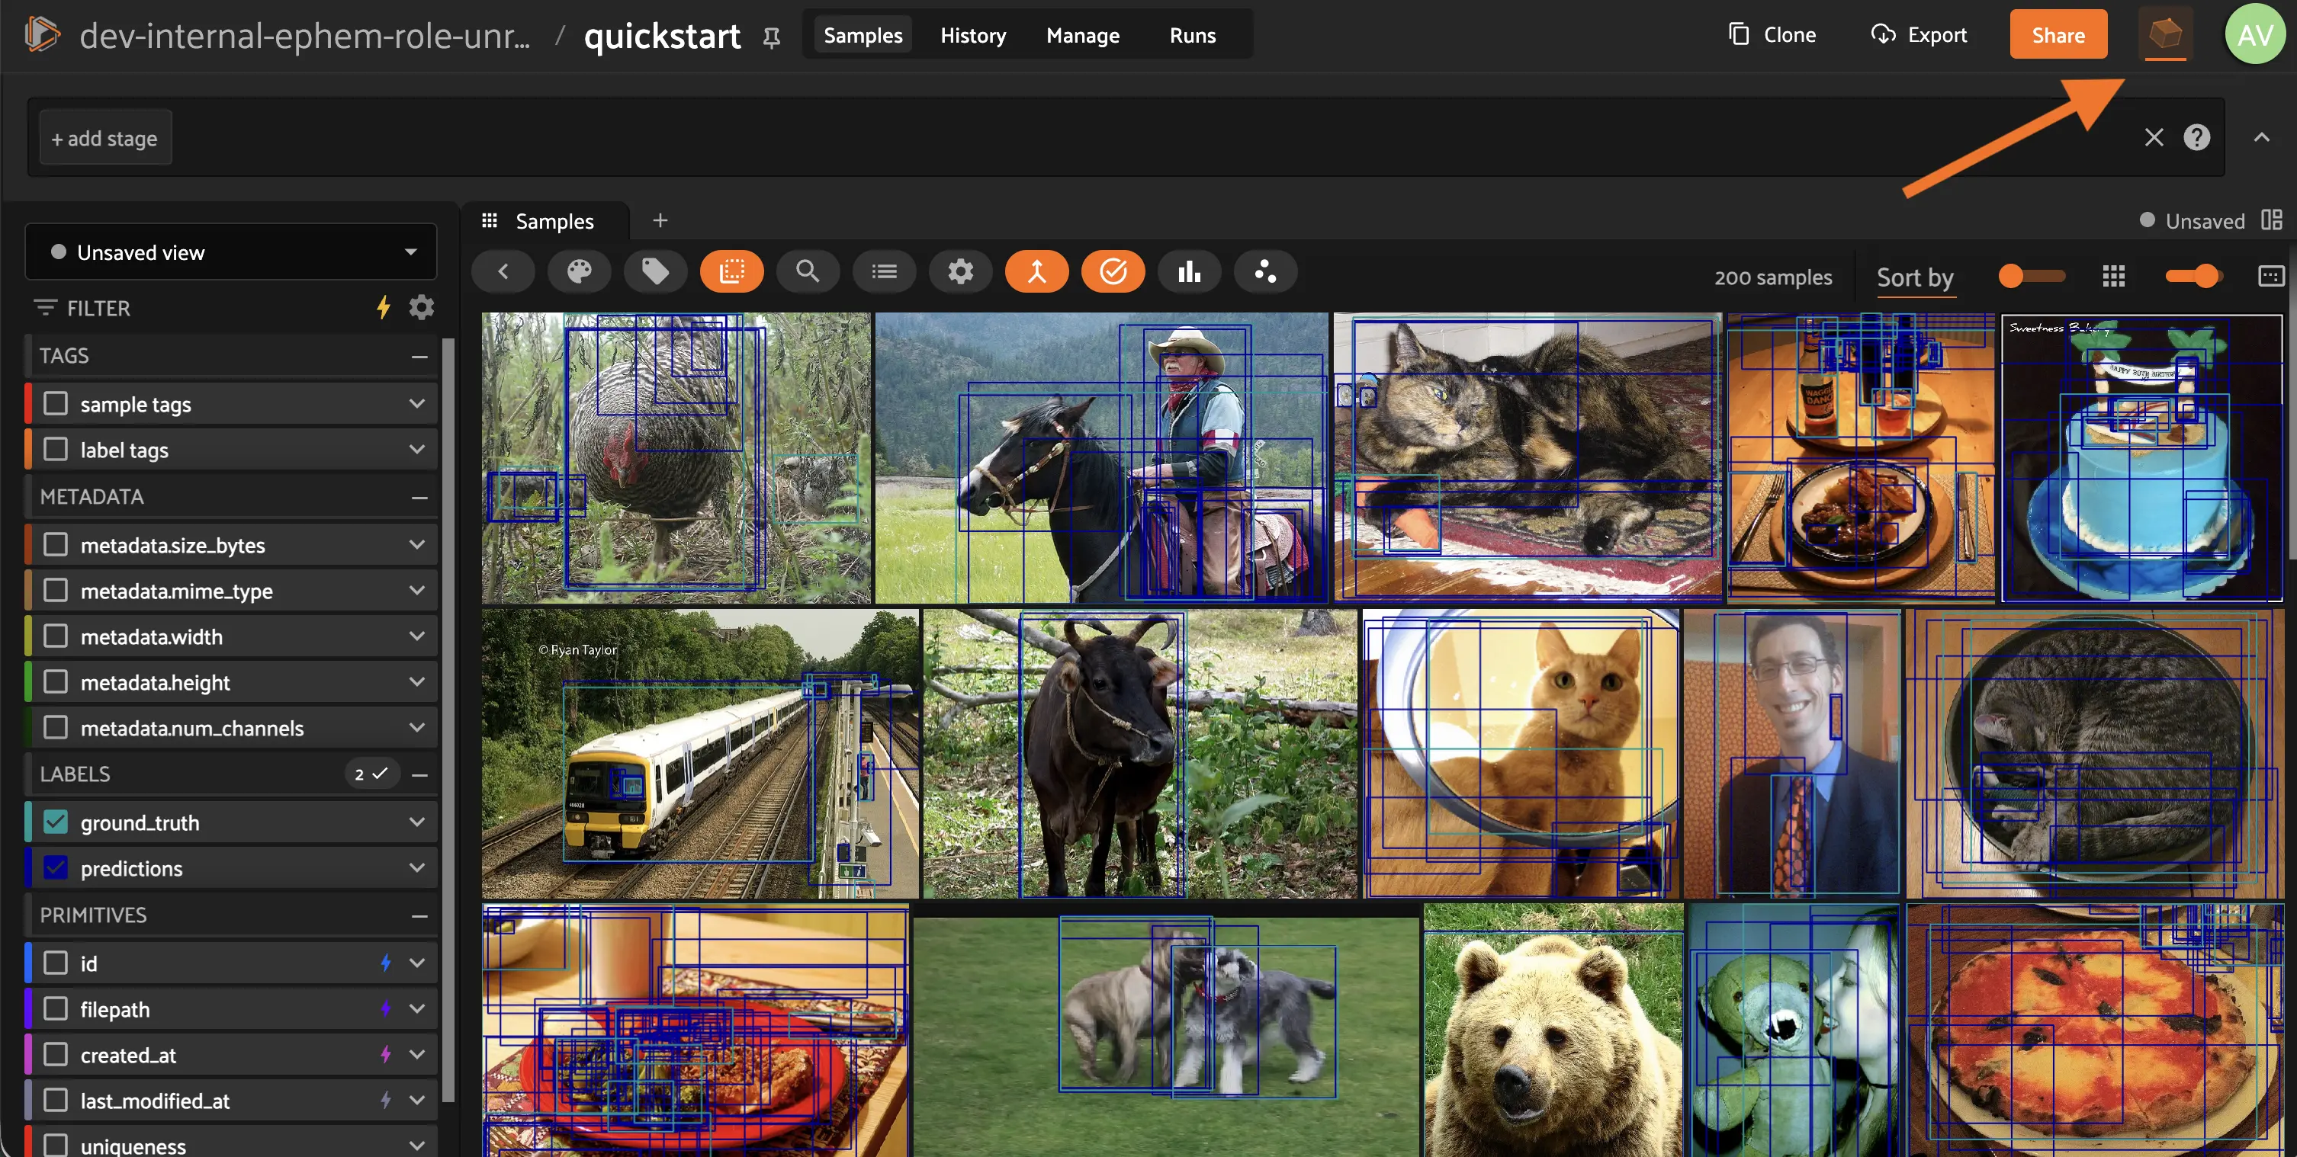Viewport: 2297px width, 1157px height.
Task: Collapse the TAGS section
Action: [x=419, y=356]
